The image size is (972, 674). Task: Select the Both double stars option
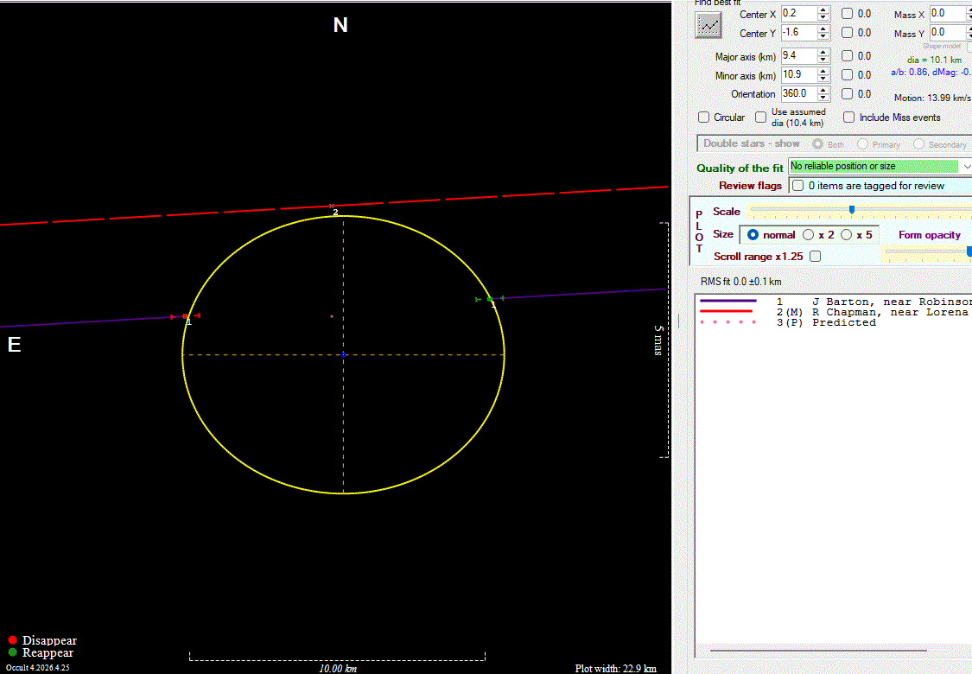pos(817,143)
